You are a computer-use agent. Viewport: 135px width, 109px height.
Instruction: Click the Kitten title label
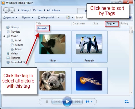[53, 61]
